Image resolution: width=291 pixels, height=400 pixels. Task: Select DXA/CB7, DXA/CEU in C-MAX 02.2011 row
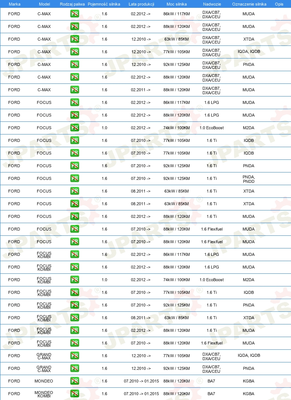(211, 91)
